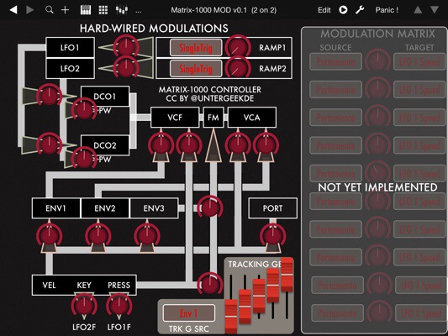The height and width of the screenshot is (336, 448).
Task: Adjust the knob right of ENV3
Action: pyautogui.click(x=210, y=207)
